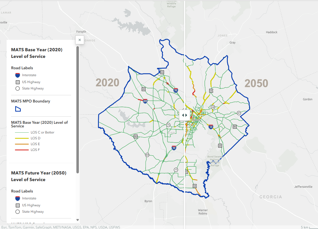Viewport: 318px width, 229px height.
Task: Click the first Road Labels heading in 2020 legend
Action: pos(22,68)
